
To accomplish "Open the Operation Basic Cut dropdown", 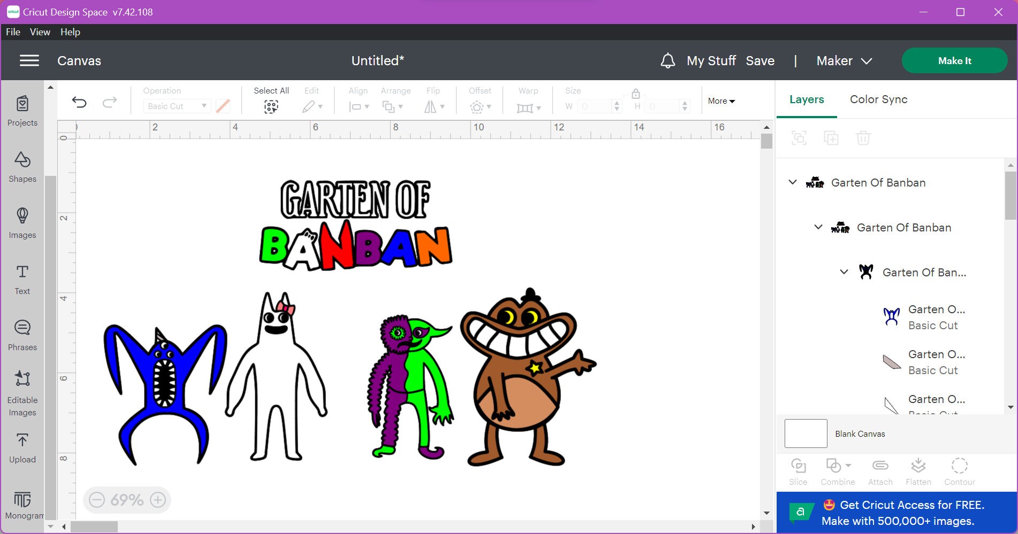I will 177,106.
